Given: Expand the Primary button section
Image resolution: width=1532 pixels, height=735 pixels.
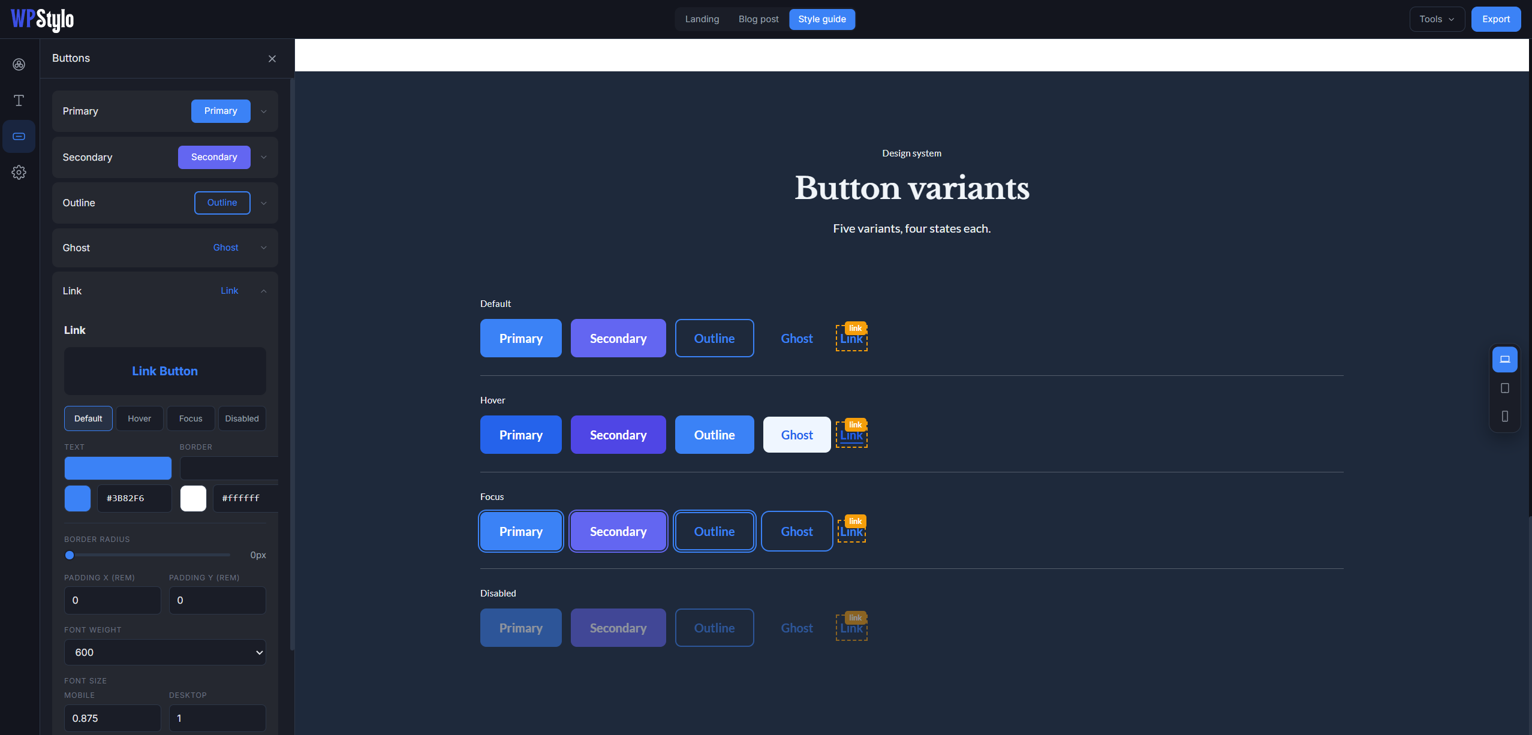Looking at the screenshot, I should (264, 112).
